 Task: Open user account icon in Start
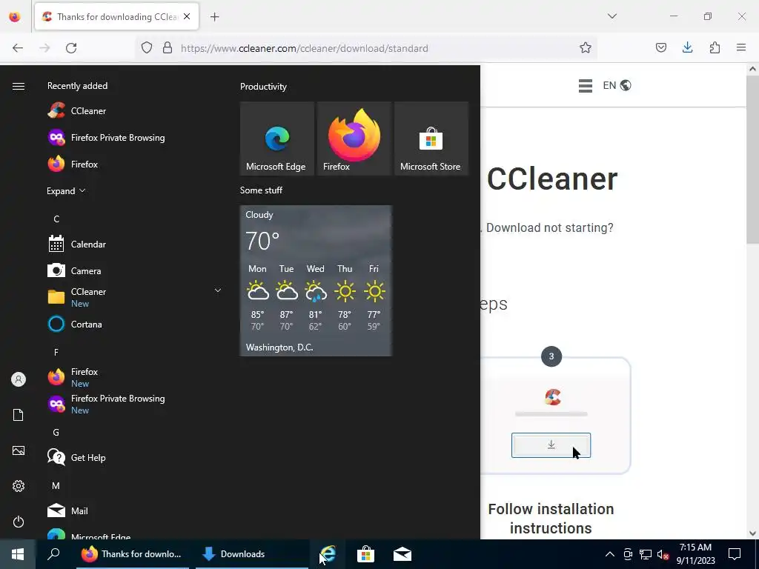19,379
